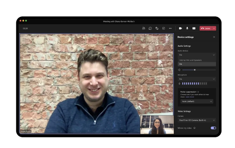The height and width of the screenshot is (148, 235).
Task: Toggle the Mirror my video switch
Action: tap(213, 128)
